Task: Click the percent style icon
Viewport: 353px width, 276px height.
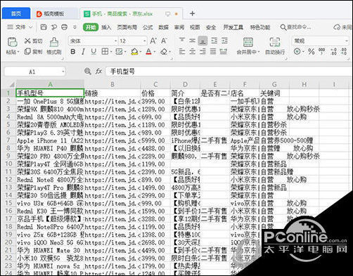Action: tap(312, 51)
